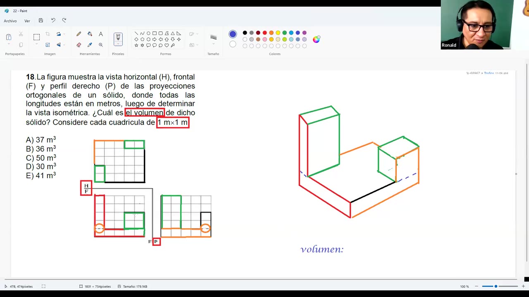Select the Pencil tool
Viewport: 529px width, 297px height.
click(x=79, y=34)
